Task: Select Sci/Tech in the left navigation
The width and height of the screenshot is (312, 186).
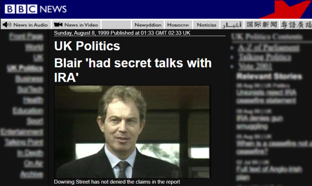Action: click(30, 89)
